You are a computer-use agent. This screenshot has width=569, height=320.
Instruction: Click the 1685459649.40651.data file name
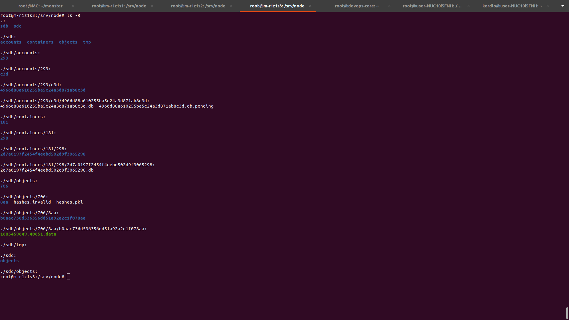28,234
